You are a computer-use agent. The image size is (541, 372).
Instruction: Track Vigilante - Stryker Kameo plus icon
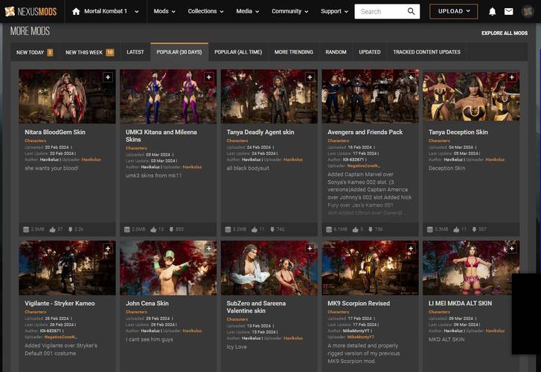[108, 248]
